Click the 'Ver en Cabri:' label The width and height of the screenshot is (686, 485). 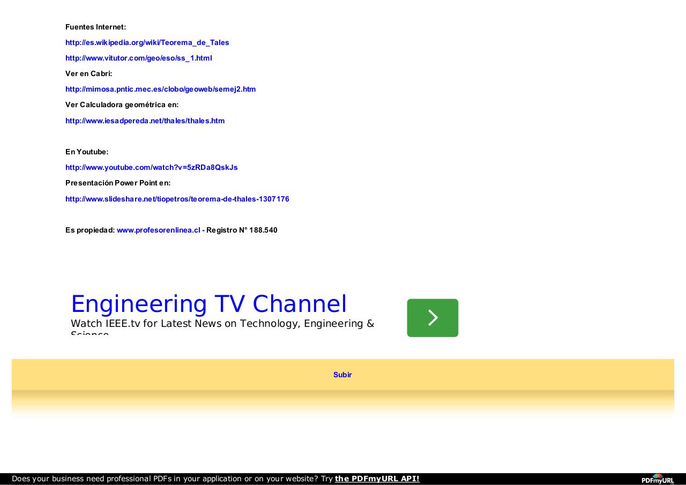tap(88, 73)
